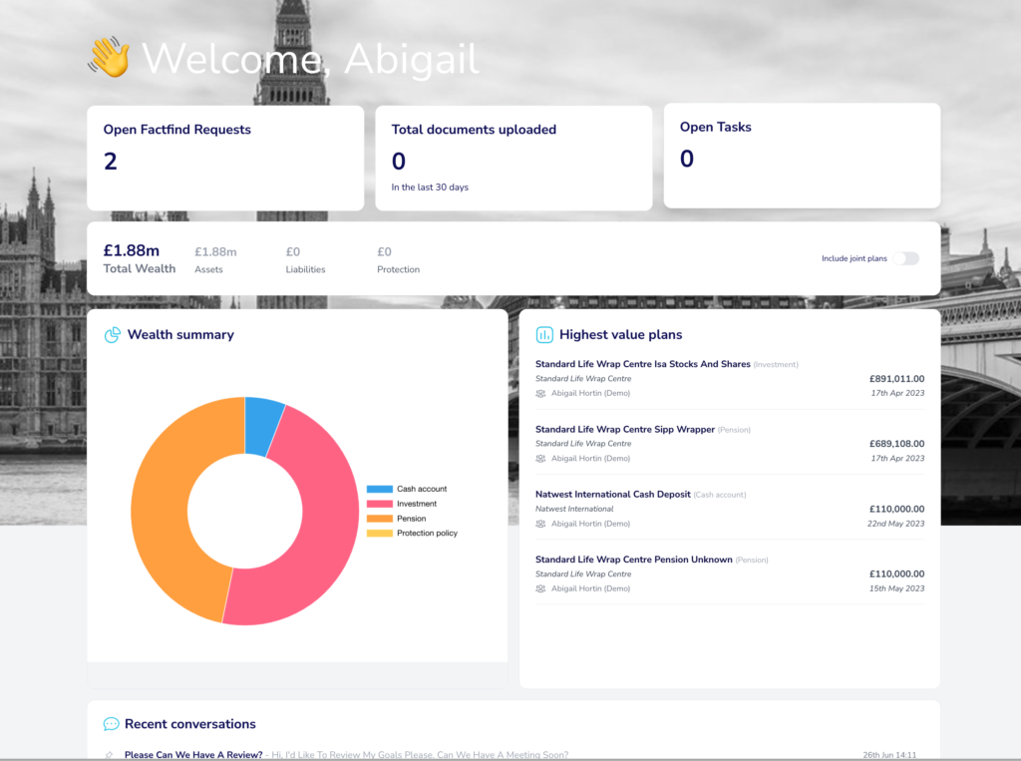This screenshot has width=1021, height=761.
Task: Click the yellow Protection policy legend swatch
Action: click(380, 534)
